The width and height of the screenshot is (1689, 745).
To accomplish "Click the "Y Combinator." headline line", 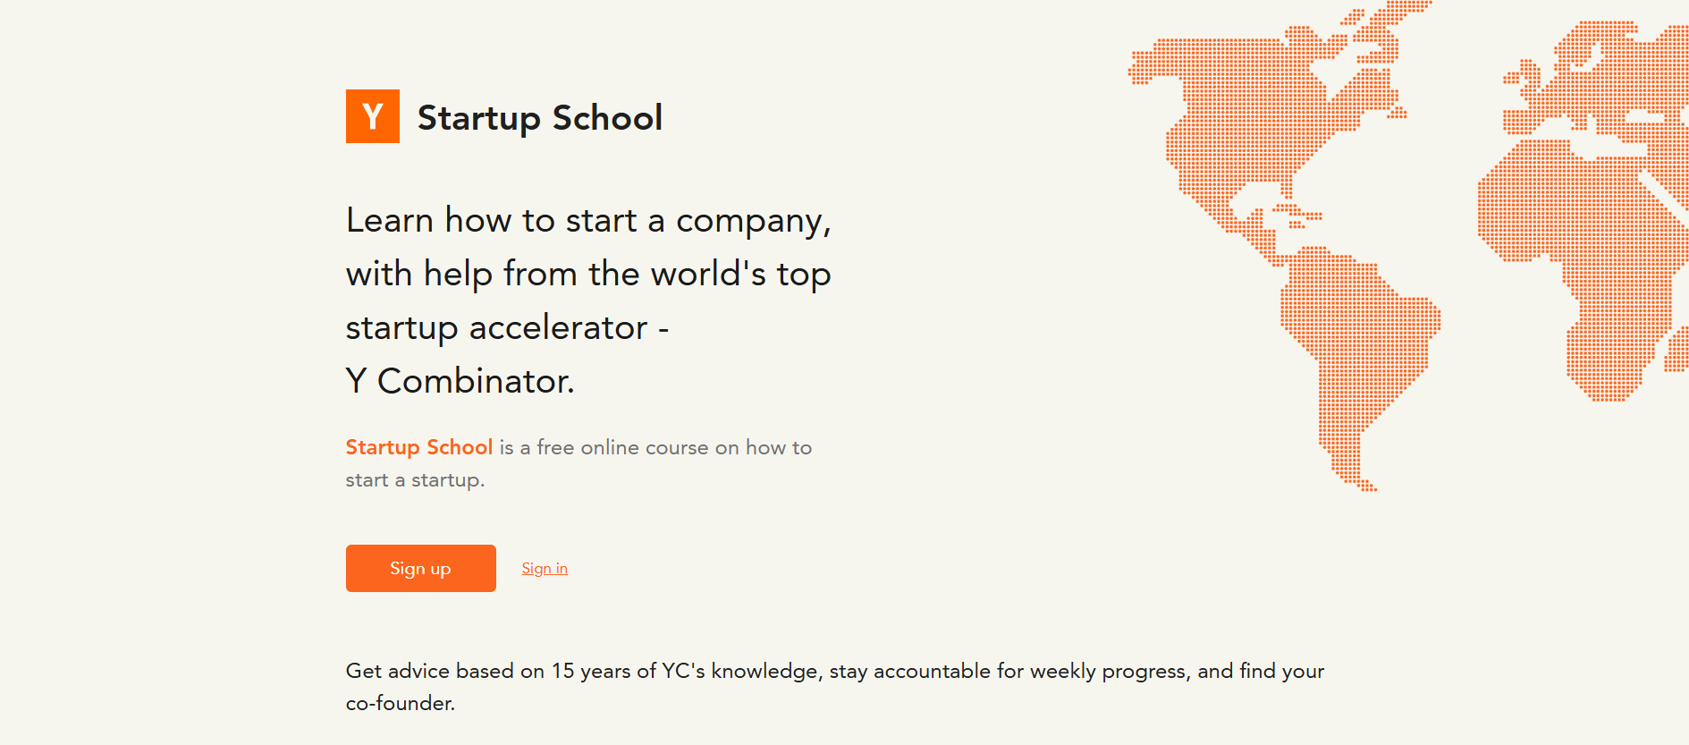I will pos(460,381).
